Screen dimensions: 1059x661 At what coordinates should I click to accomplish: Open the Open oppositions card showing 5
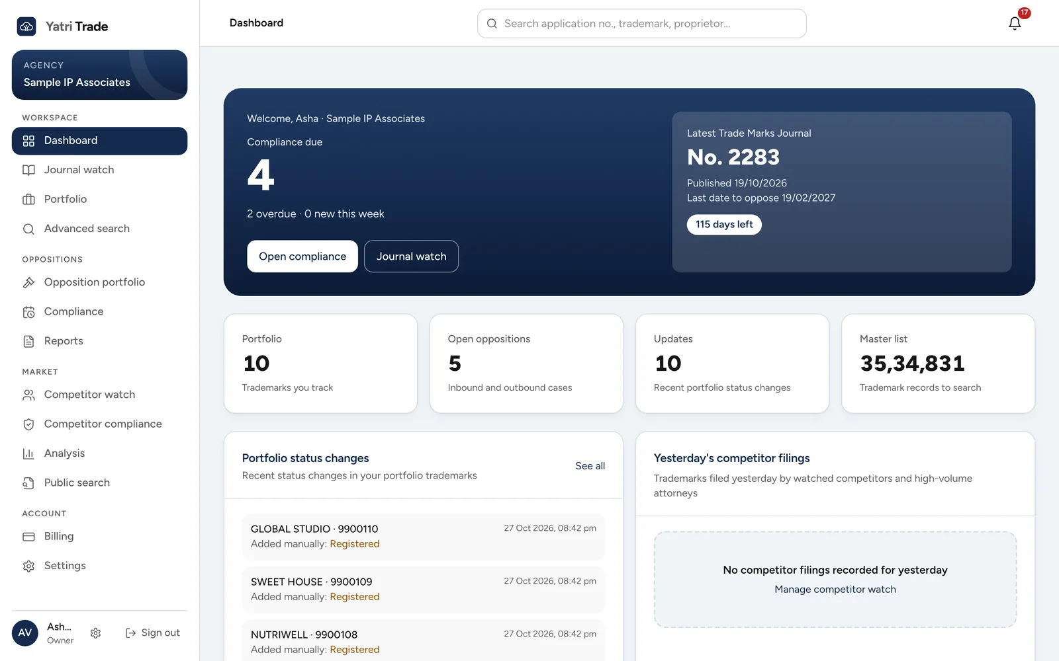[526, 364]
